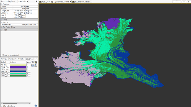Viewport: 191px width, 107px height.
Task: Click the reset colour palette arrow icon
Action: [32, 62]
